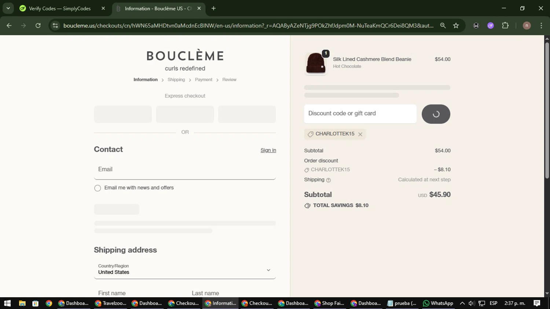Open the Country/Region dropdown
550x309 pixels.
185,269
